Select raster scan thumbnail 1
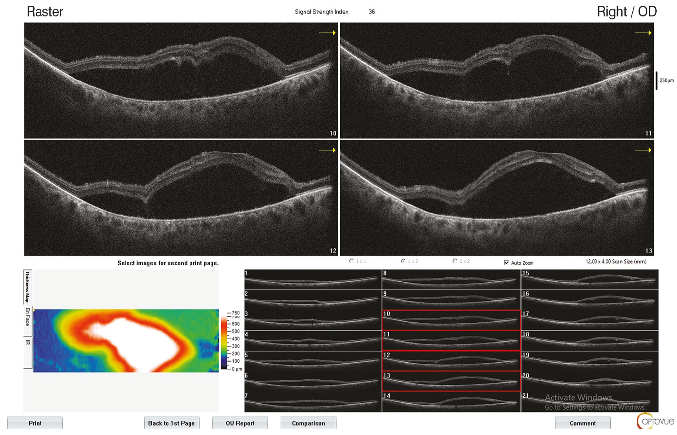677x435 pixels. pyautogui.click(x=313, y=279)
